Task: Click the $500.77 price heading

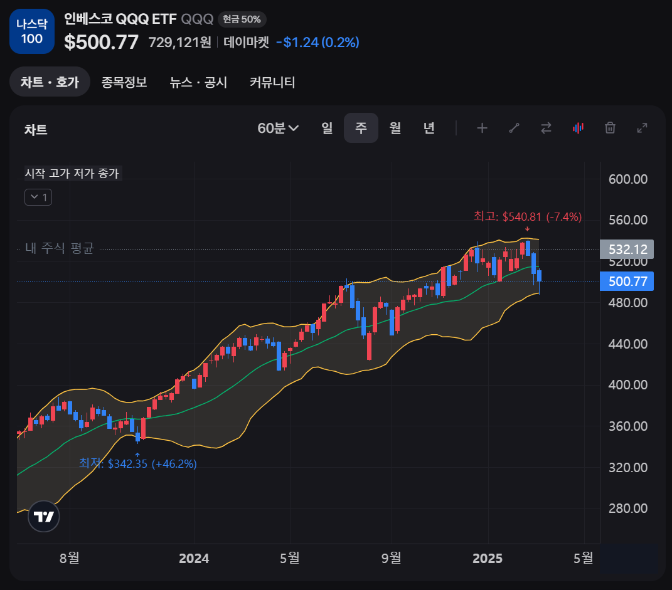Action: tap(101, 42)
